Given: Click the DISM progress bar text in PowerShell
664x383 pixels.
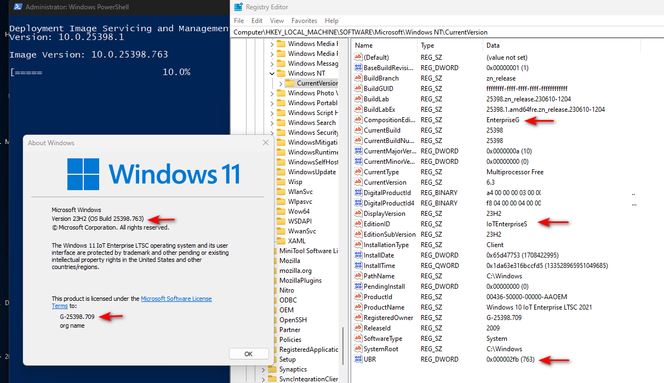Looking at the screenshot, I should click(100, 72).
